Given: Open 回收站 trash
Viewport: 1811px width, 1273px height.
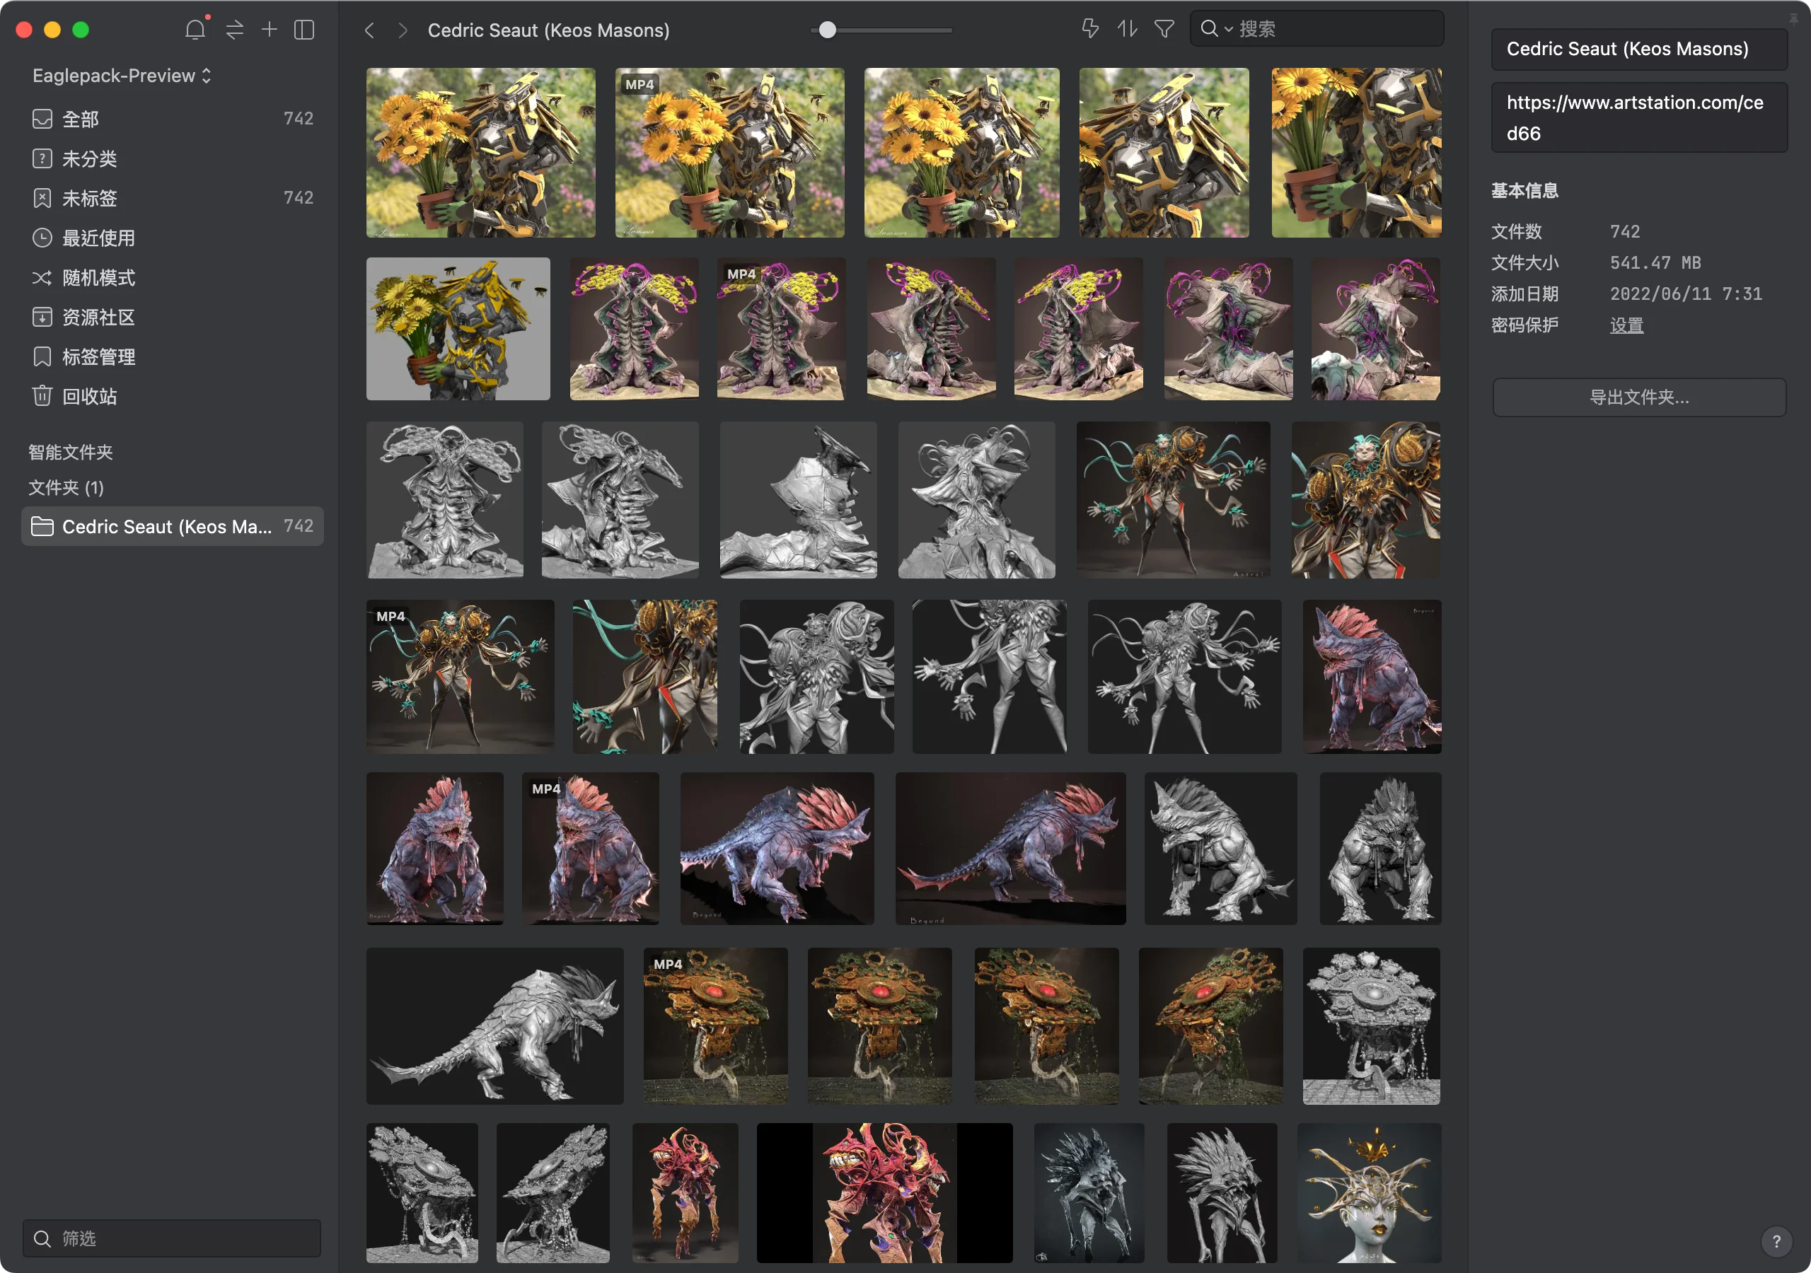Looking at the screenshot, I should 172,396.
